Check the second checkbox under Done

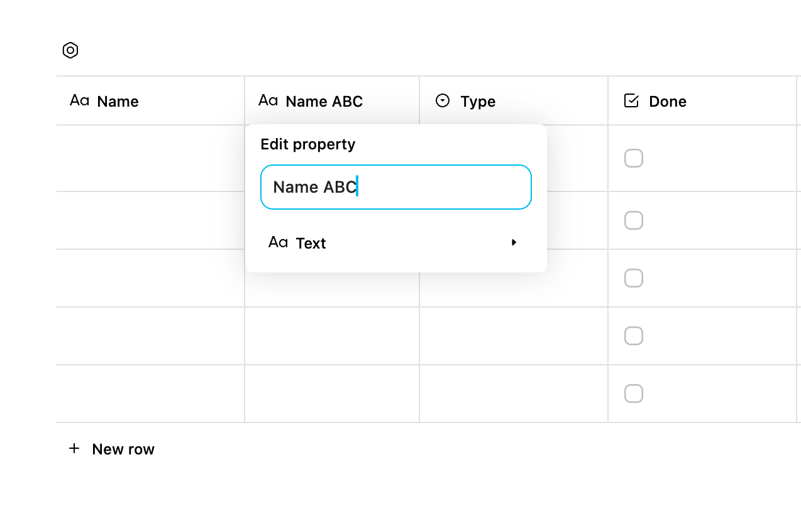633,220
